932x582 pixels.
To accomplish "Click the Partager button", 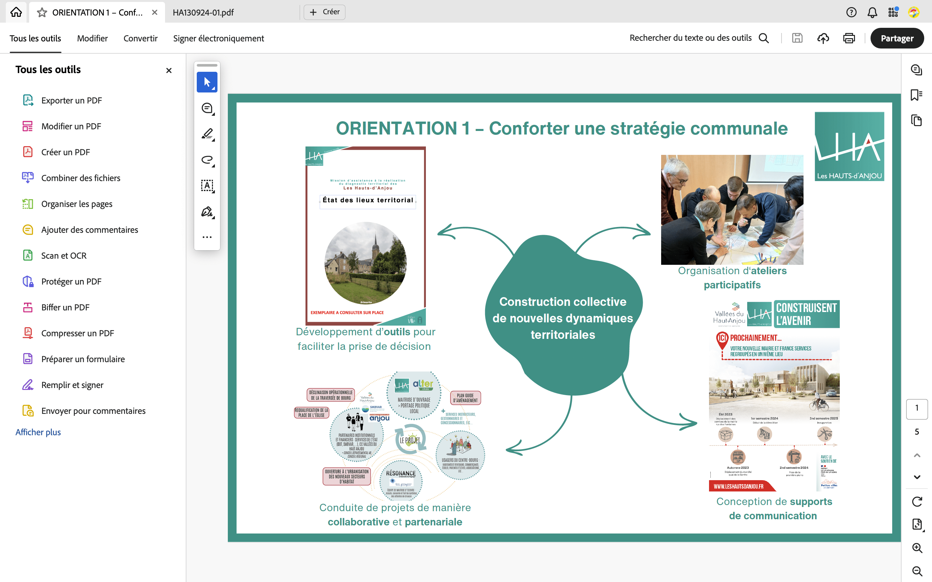I will coord(897,38).
